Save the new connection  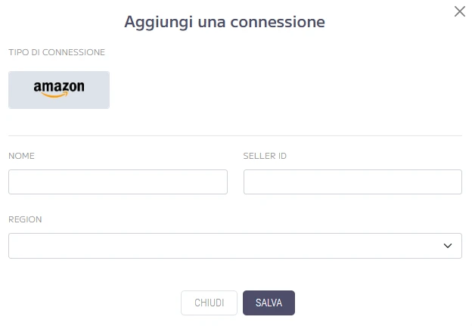(269, 303)
